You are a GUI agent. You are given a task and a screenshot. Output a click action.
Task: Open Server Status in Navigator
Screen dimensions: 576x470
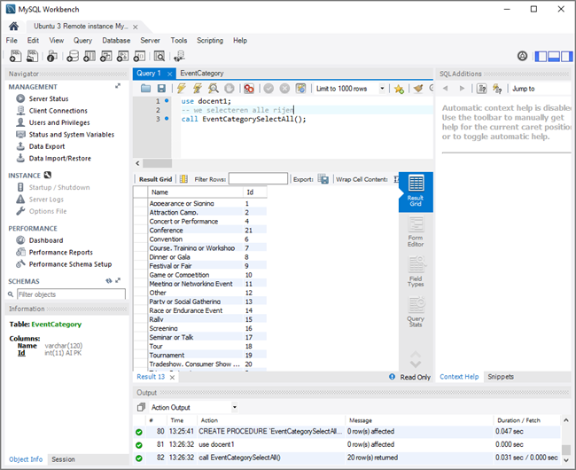49,98
